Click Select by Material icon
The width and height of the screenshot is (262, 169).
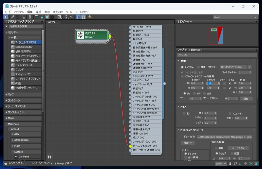(x=90, y=17)
